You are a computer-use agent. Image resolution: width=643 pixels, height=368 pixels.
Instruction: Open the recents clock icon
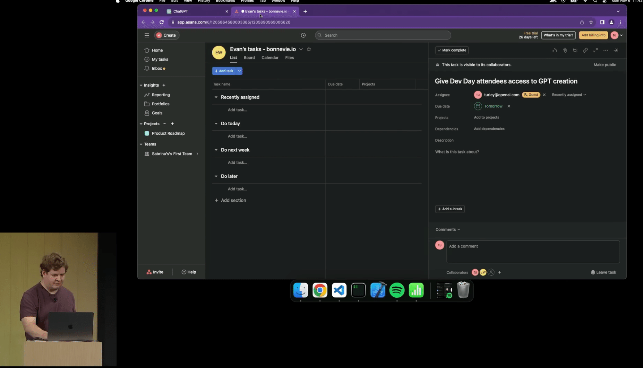coord(303,35)
